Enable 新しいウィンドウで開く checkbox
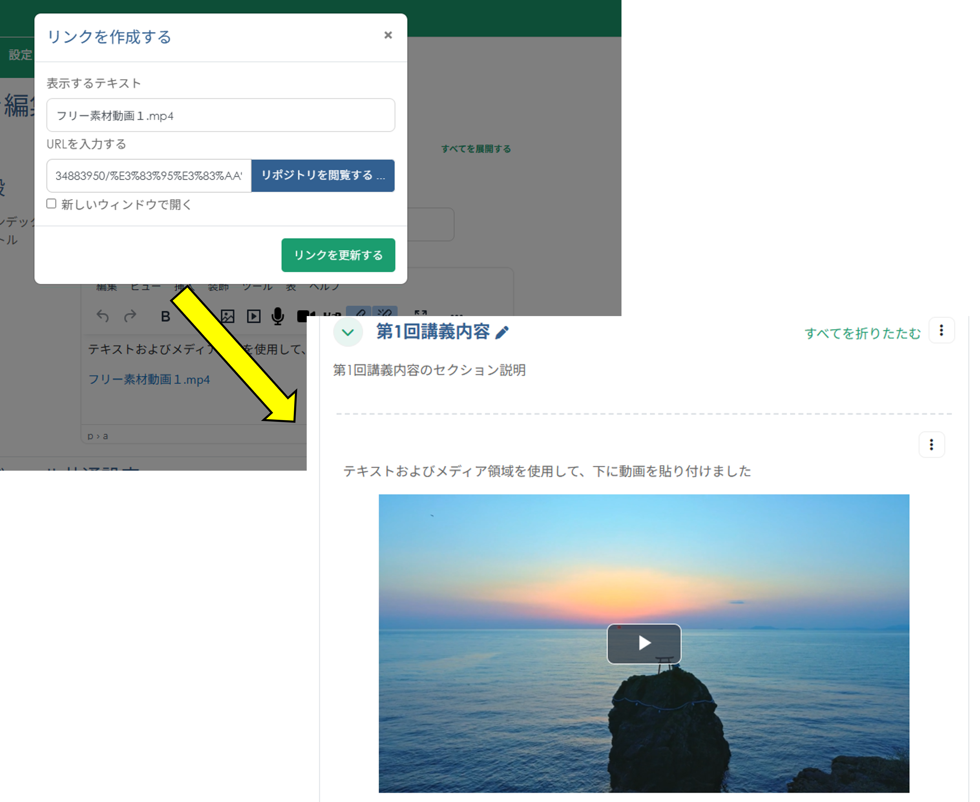This screenshot has height=802, width=980. 51,204
